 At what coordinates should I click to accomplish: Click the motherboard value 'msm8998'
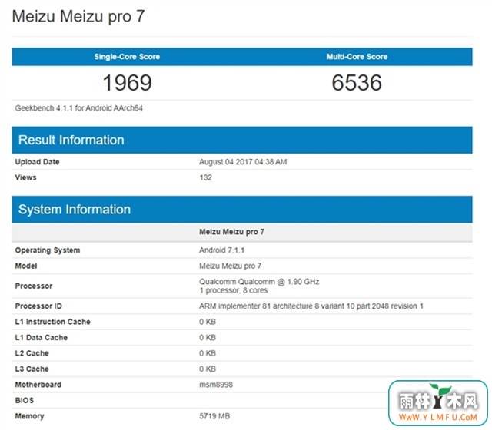pos(216,385)
